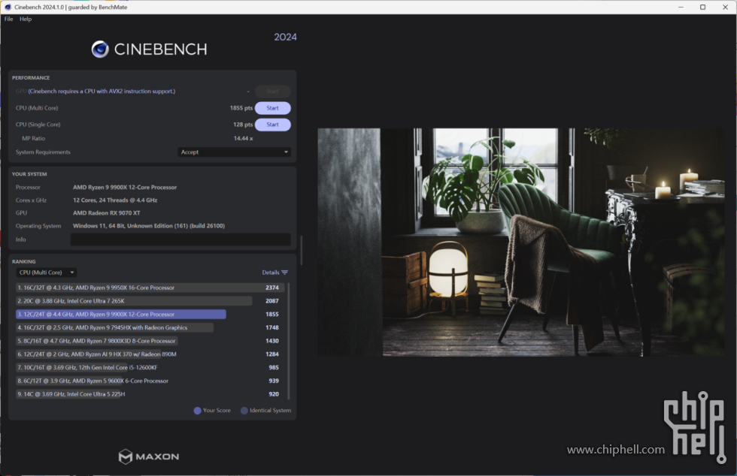The height and width of the screenshot is (476, 737).
Task: Start the CPU (Multi Core) benchmark
Action: coord(272,108)
